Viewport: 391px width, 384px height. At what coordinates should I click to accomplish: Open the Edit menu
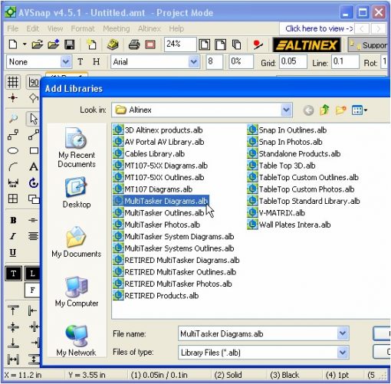(x=32, y=28)
